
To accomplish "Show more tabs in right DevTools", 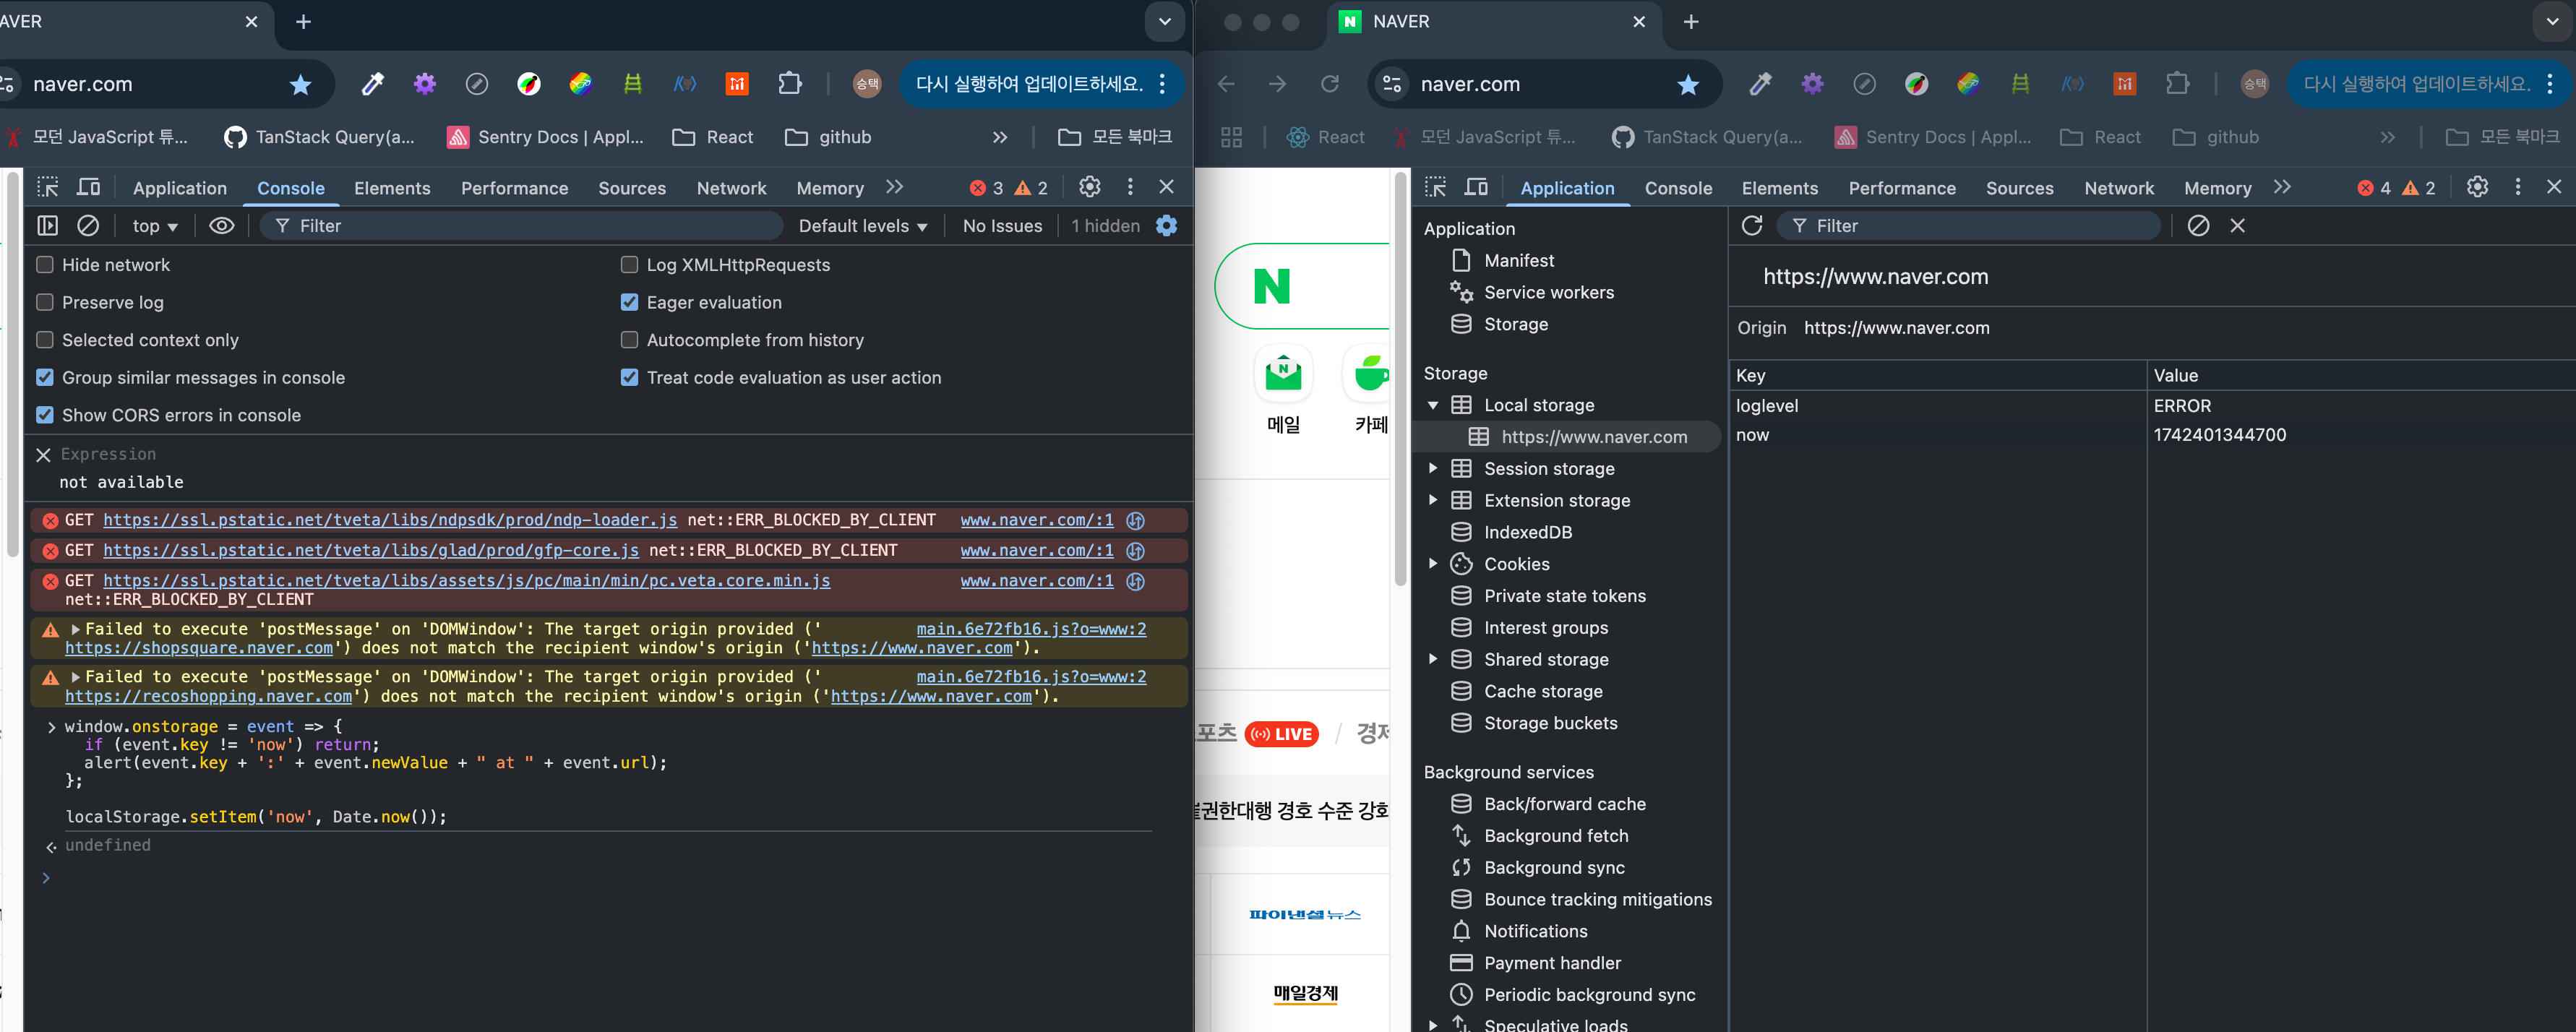I will (x=2282, y=187).
